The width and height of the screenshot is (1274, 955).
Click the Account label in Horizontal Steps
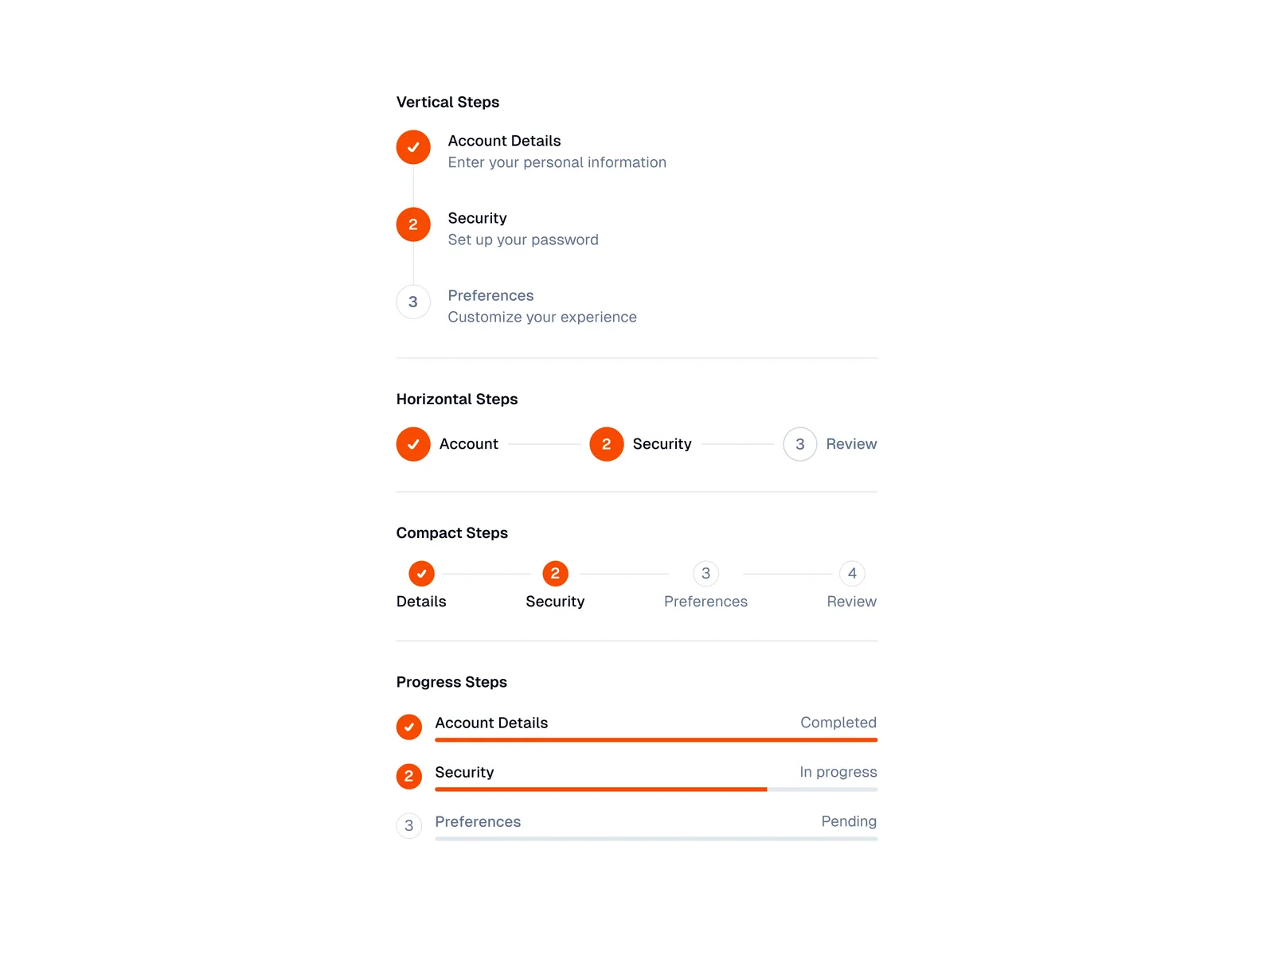(468, 444)
